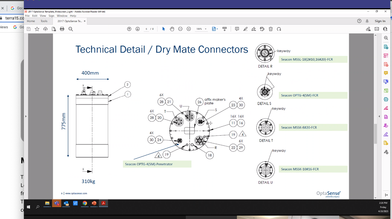This screenshot has width=392, height=219.
Task: Zoom out with the minus circle button
Action: tap(180, 29)
